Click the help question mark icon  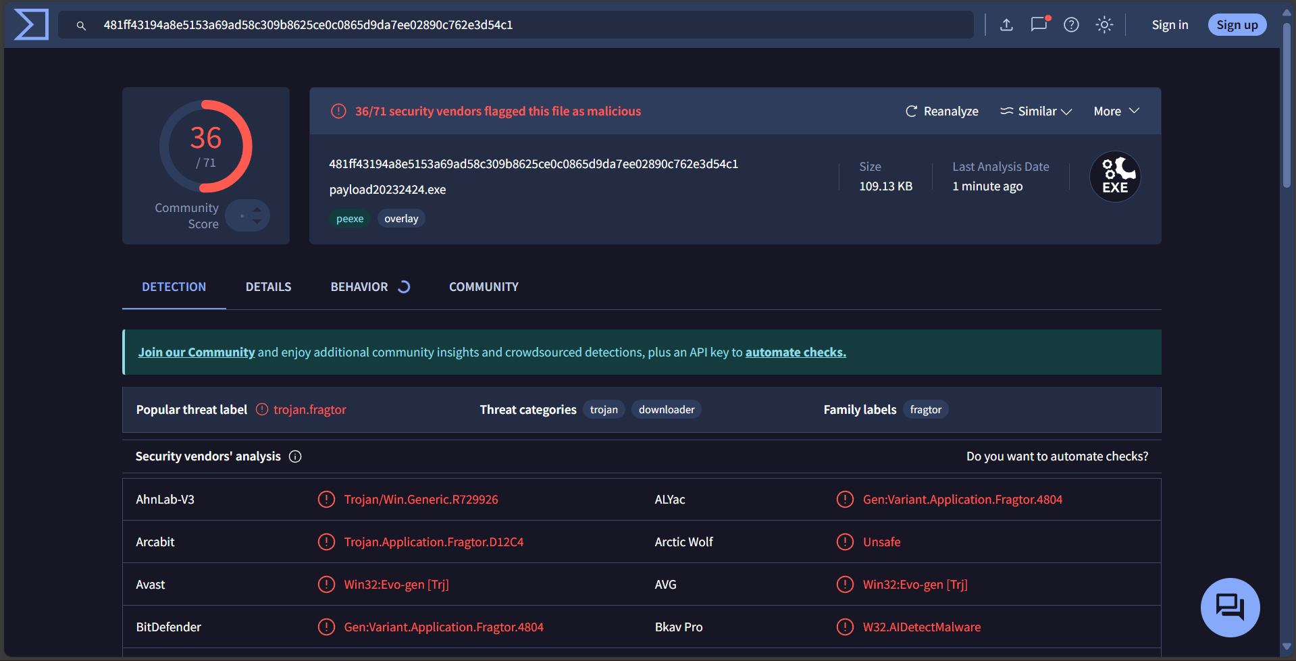[x=1071, y=25]
